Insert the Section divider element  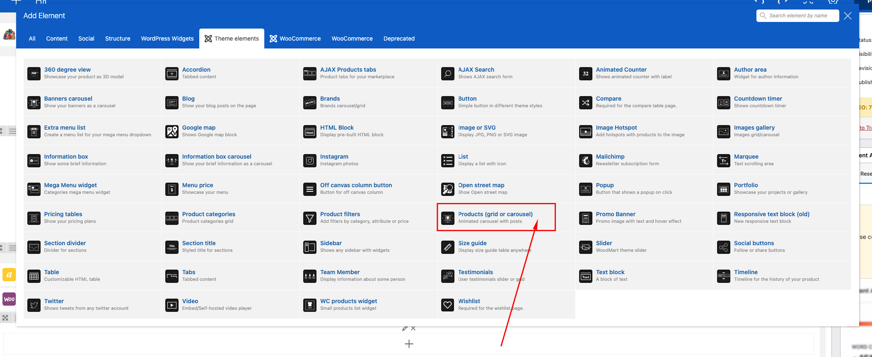pyautogui.click(x=92, y=246)
